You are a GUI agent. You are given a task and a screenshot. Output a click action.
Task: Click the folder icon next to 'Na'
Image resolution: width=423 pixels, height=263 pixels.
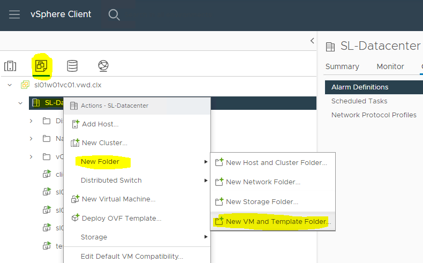click(x=47, y=139)
